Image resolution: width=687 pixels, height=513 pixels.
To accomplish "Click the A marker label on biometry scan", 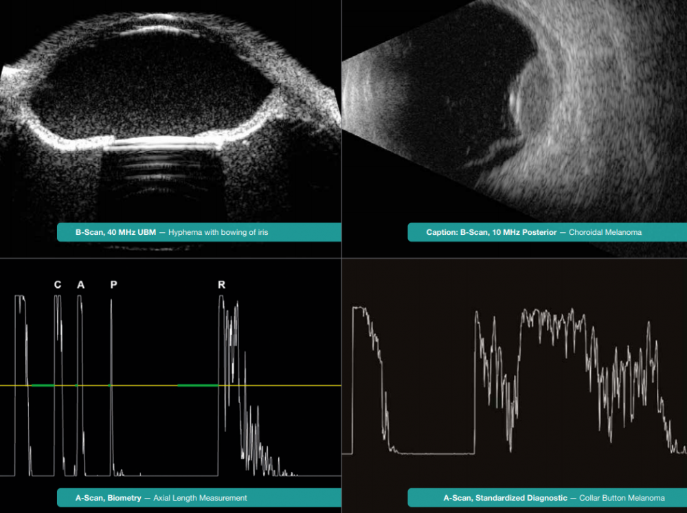I will 80,285.
